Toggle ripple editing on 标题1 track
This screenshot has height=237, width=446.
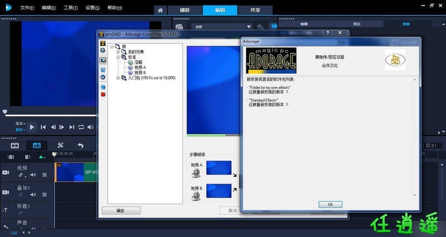tap(21, 213)
